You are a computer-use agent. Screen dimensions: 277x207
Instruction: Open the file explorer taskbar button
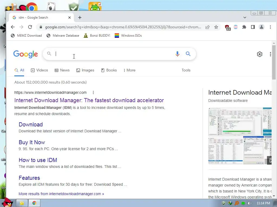tap(22, 203)
